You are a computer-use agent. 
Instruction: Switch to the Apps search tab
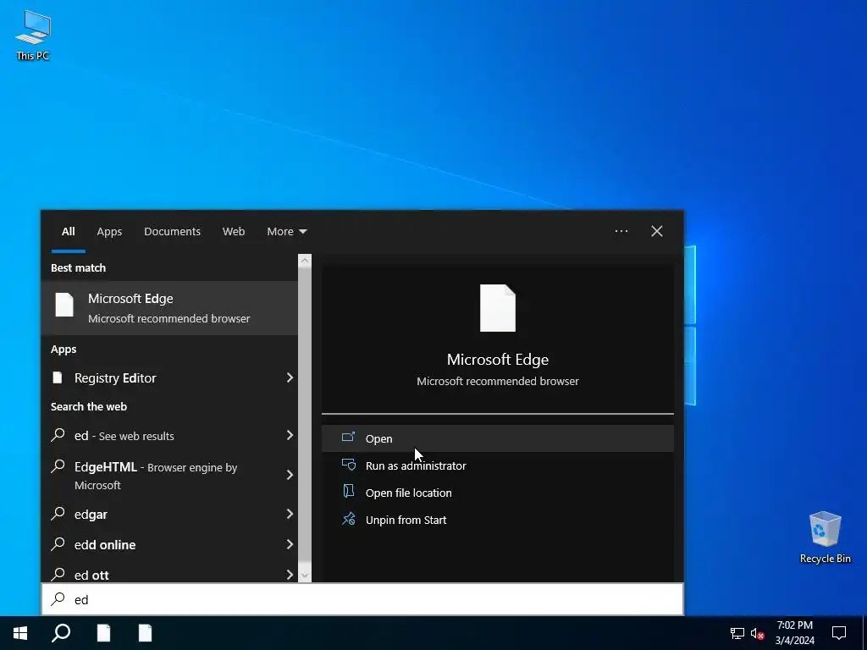coord(109,232)
